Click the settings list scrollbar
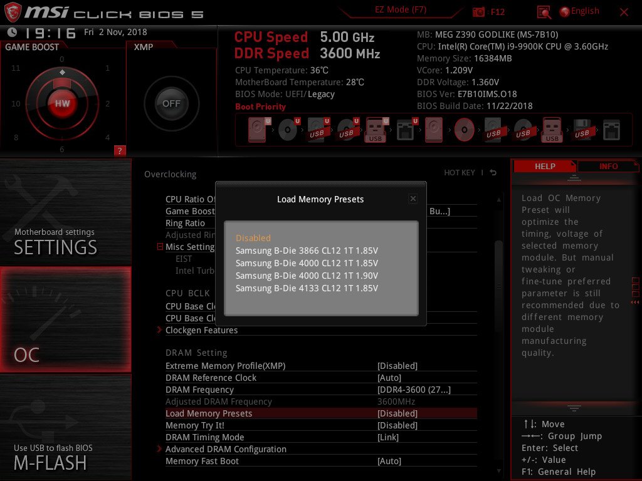This screenshot has width=642, height=481. click(498, 286)
